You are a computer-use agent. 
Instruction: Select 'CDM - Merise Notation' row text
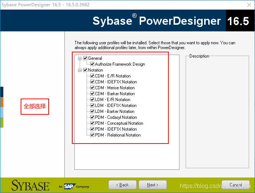(115, 88)
